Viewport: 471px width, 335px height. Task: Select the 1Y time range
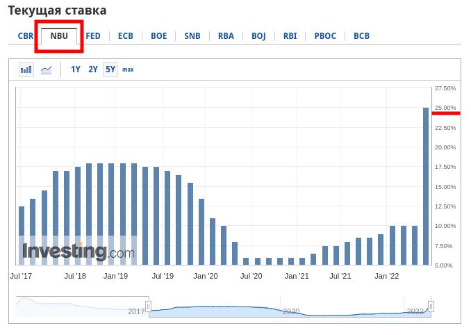(76, 70)
